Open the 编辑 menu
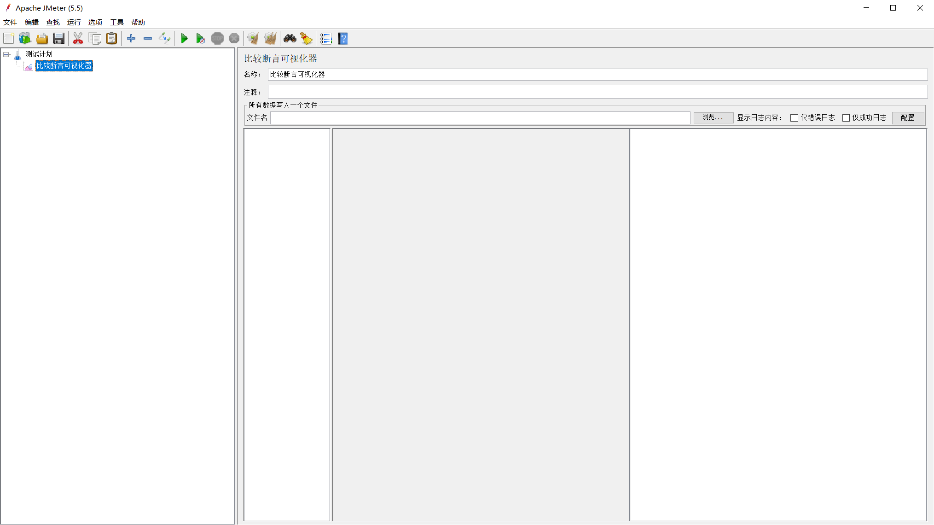 pyautogui.click(x=32, y=23)
